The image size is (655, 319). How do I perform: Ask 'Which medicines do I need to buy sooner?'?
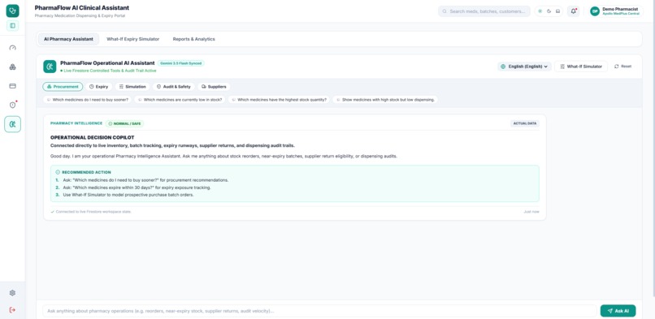point(88,100)
